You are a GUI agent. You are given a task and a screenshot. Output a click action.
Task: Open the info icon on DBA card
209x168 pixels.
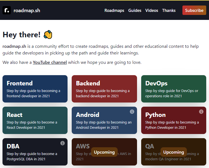63,143
